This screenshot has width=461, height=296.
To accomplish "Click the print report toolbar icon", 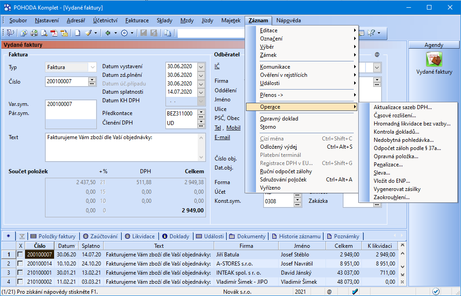I will pos(34,33).
